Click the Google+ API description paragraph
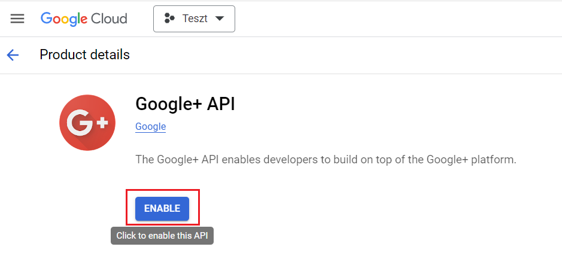Viewport: 562px width, 268px height. click(326, 160)
